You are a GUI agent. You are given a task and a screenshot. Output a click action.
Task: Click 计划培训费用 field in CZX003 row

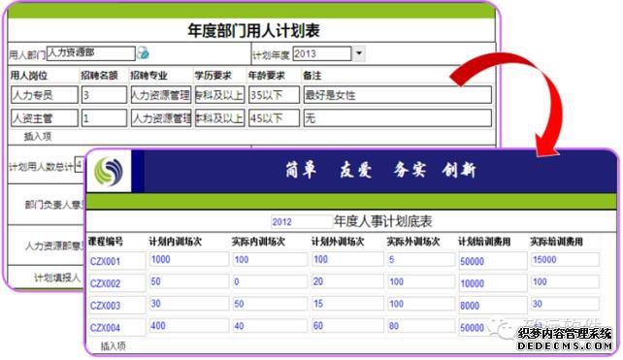tap(493, 306)
